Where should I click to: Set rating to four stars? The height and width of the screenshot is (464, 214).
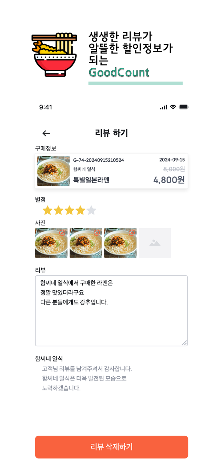click(80, 210)
